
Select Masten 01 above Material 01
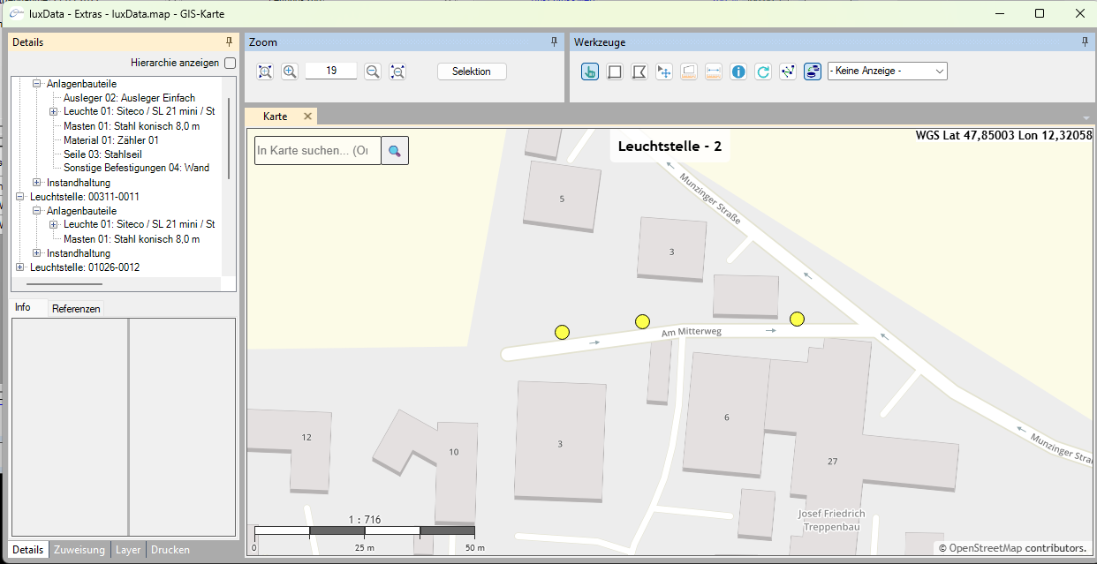(132, 126)
